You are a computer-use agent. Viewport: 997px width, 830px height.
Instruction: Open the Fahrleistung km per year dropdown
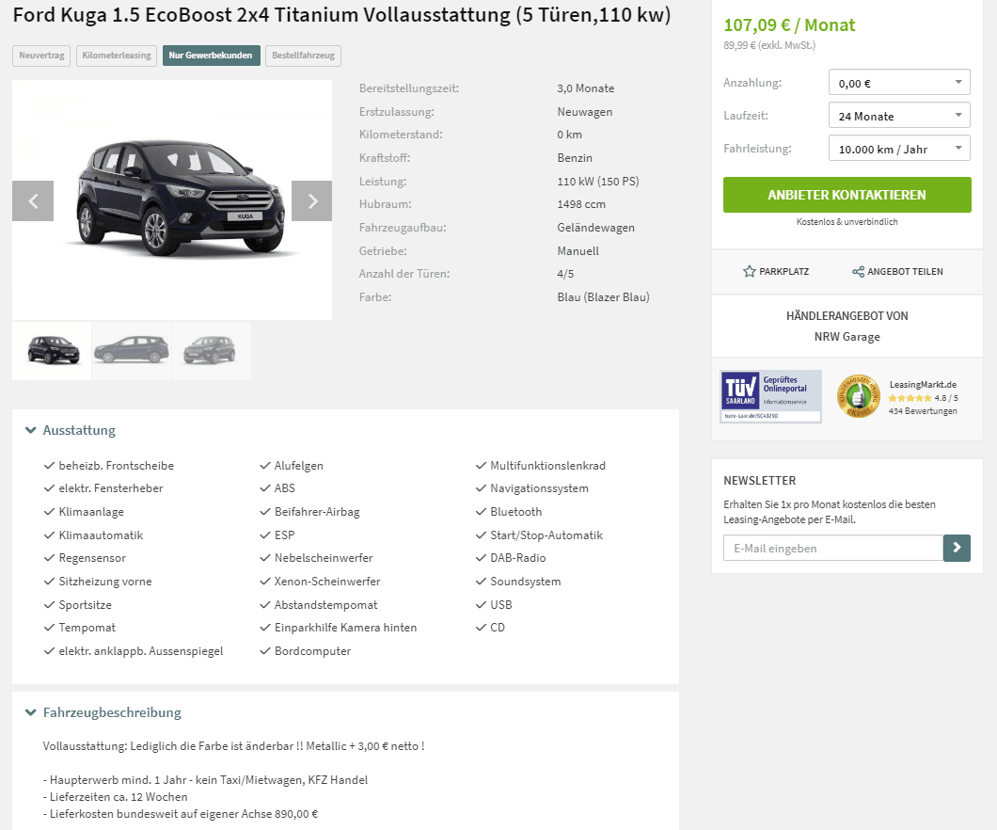tap(899, 149)
